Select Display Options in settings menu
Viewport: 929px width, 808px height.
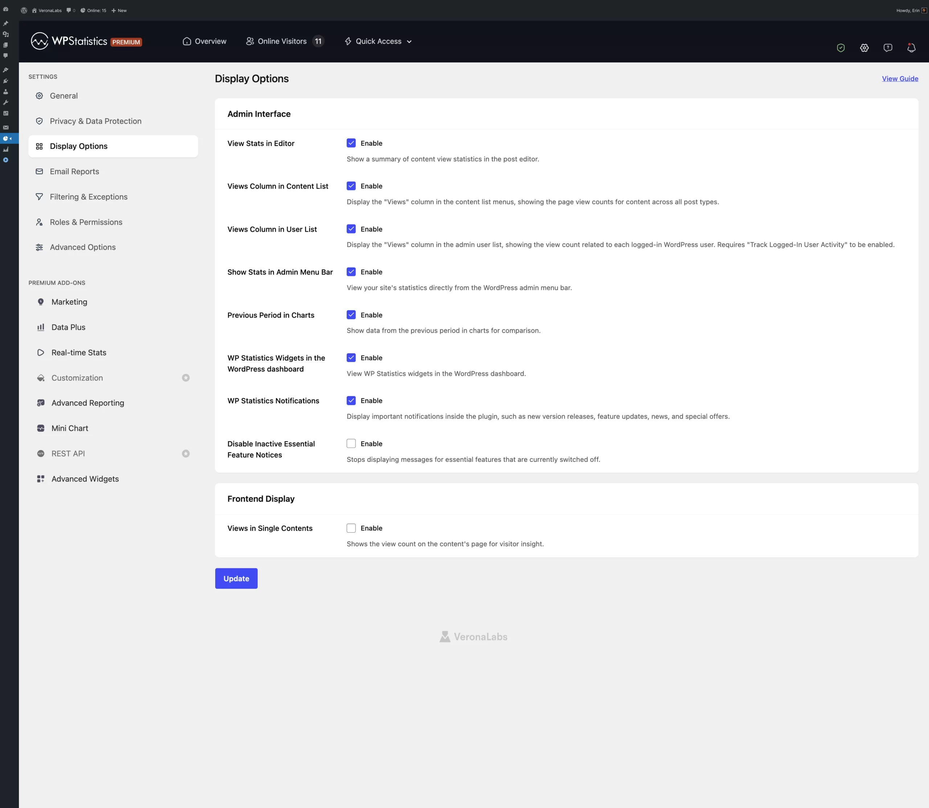(x=113, y=146)
